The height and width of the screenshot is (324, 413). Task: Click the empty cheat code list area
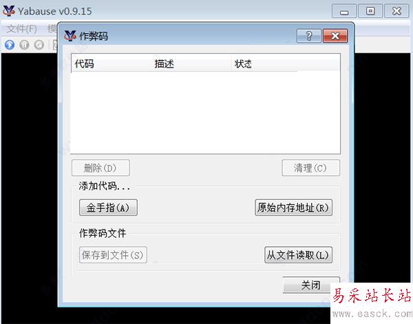coord(205,112)
